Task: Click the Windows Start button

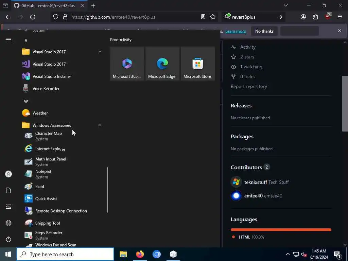Action: [x=8, y=254]
